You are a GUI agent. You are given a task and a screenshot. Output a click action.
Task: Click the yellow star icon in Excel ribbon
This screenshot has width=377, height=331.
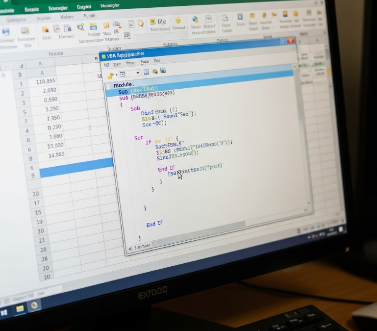coord(178,21)
